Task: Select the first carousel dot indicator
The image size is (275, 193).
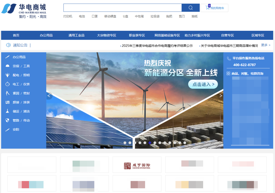Action: pos(125,143)
